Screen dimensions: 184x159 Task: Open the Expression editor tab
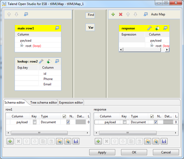click(x=71, y=103)
